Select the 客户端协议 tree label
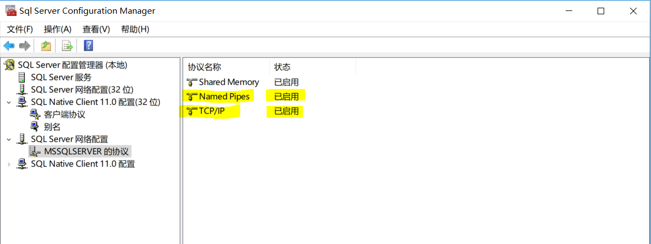651x244 pixels. (x=65, y=115)
